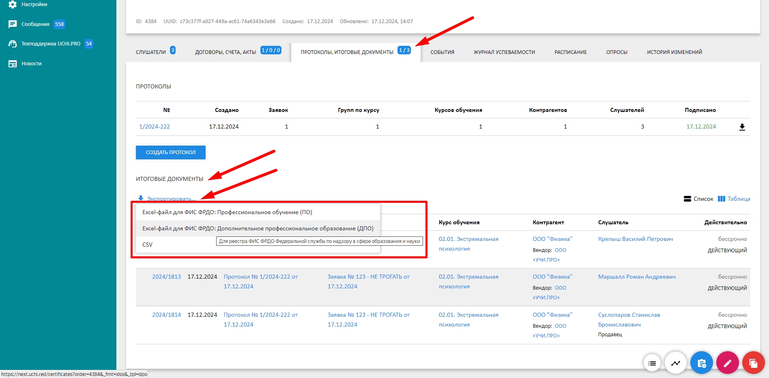769x378 pixels.
Task: Open document 2024/1813
Action: [166, 277]
